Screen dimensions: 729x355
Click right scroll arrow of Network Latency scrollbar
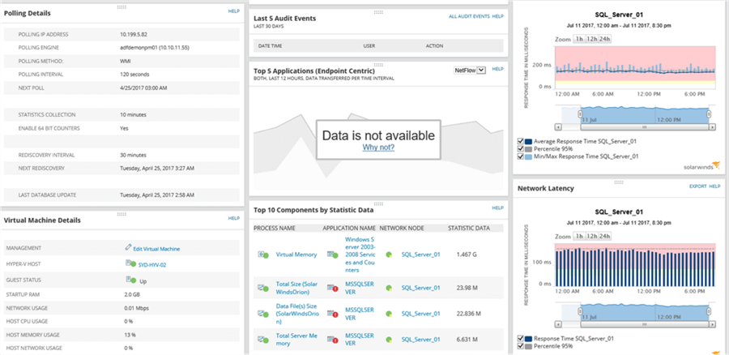[x=712, y=323]
